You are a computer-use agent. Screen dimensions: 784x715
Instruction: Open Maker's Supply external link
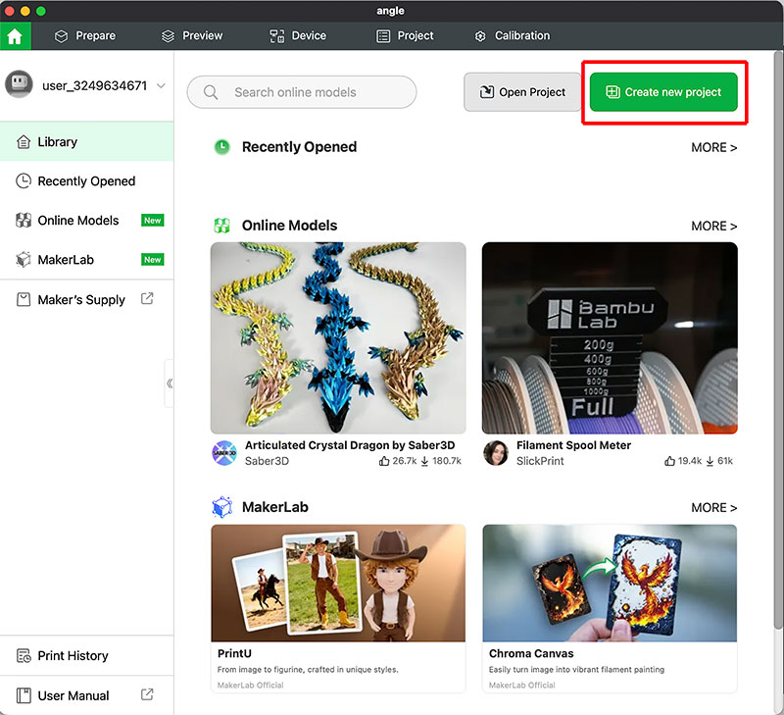tap(87, 299)
